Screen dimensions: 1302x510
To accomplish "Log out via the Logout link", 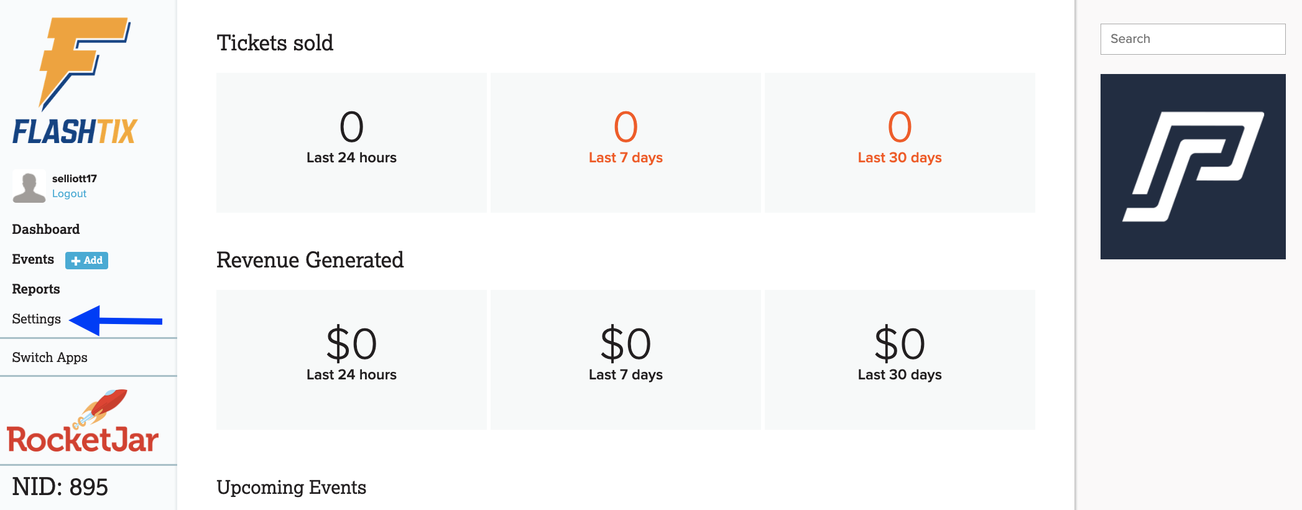I will tap(69, 194).
